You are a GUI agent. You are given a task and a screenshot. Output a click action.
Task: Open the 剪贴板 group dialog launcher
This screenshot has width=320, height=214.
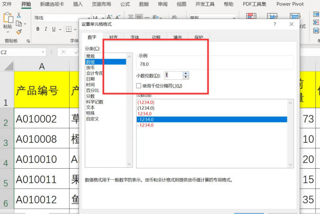tap(28, 41)
